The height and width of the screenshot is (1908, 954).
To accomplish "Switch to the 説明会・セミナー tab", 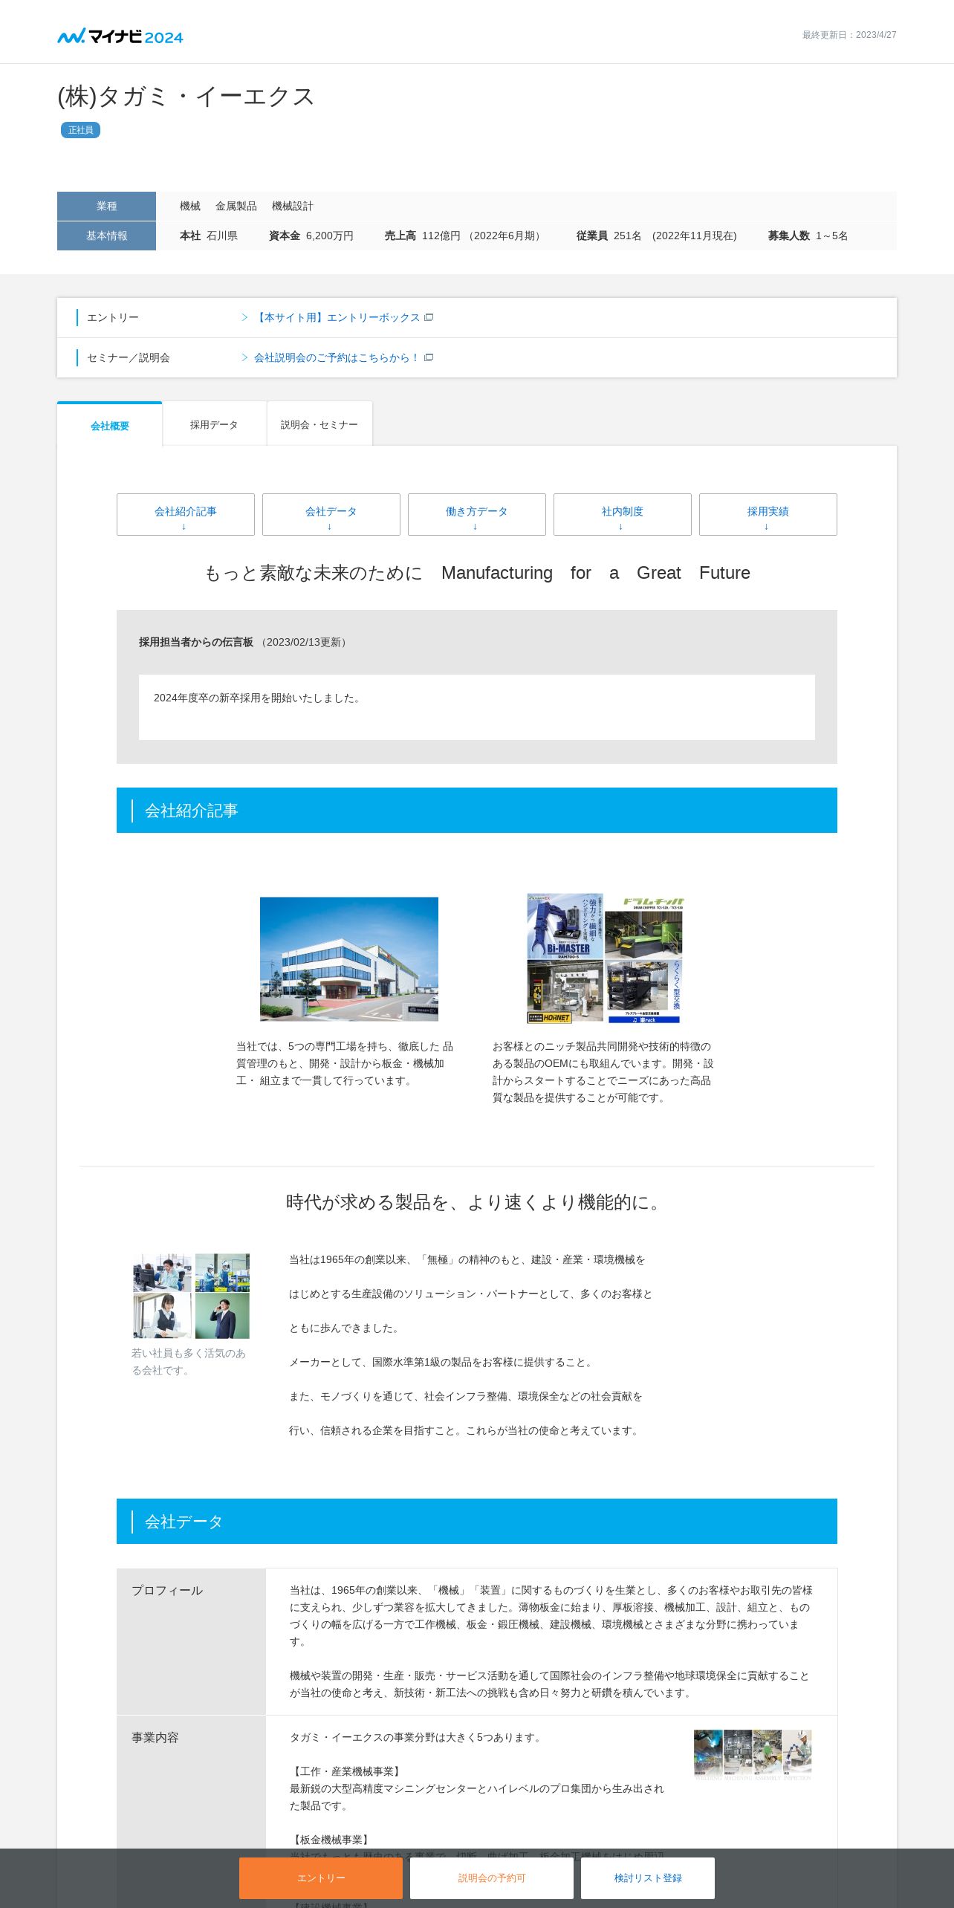I will coord(319,424).
